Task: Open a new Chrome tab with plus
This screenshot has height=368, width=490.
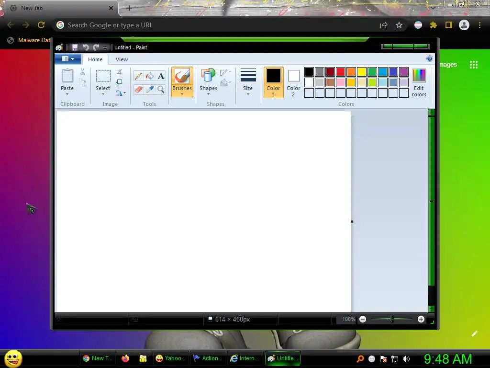Action: pyautogui.click(x=129, y=8)
